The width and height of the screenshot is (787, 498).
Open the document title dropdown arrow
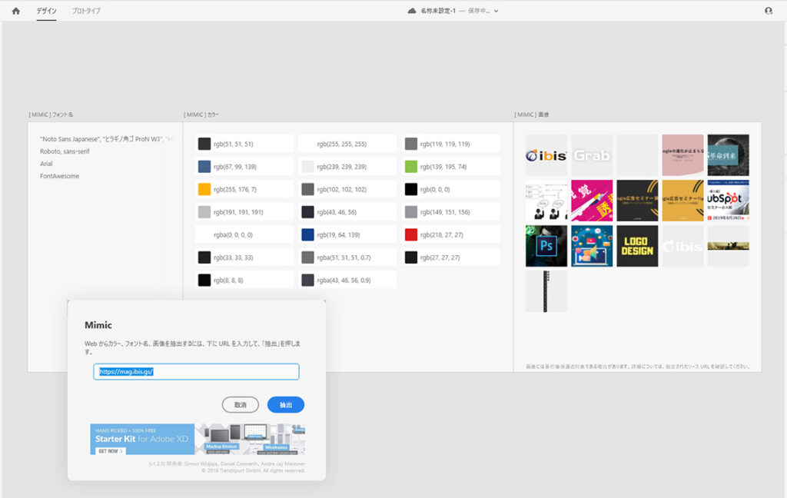tap(496, 11)
